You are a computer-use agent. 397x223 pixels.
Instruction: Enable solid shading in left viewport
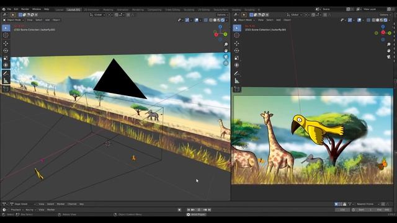215,20
